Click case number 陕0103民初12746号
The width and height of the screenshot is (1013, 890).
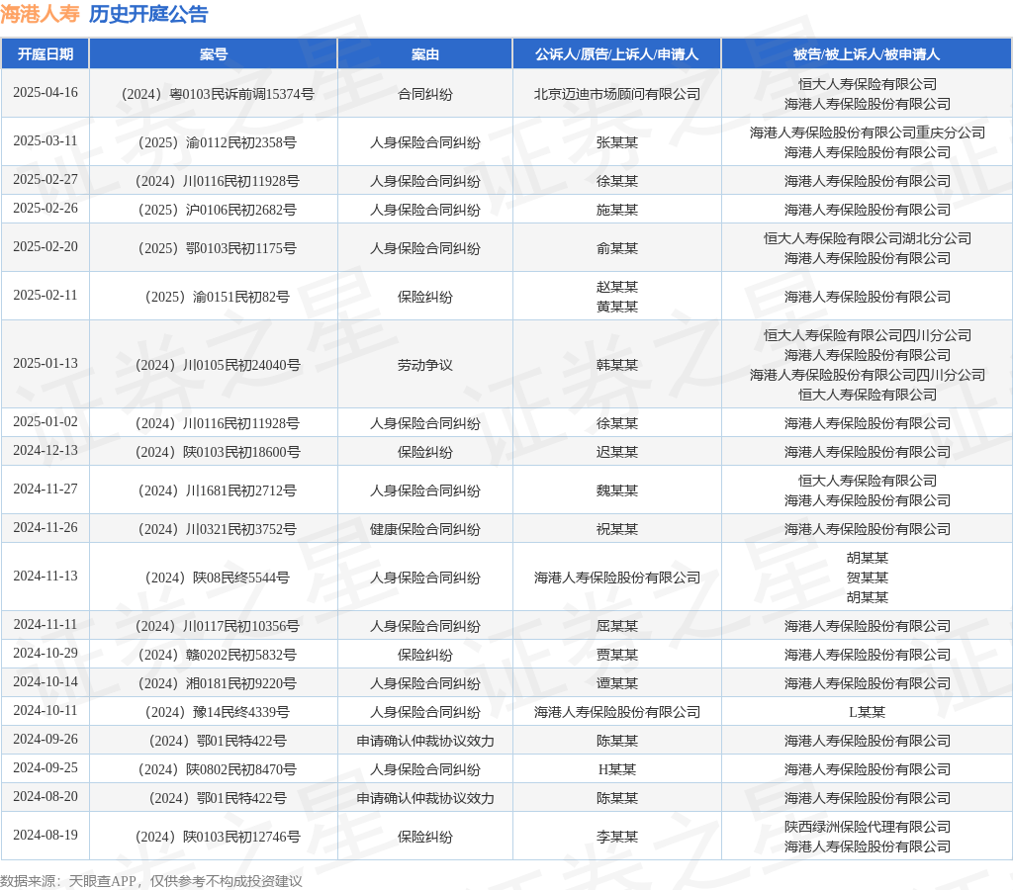(218, 837)
